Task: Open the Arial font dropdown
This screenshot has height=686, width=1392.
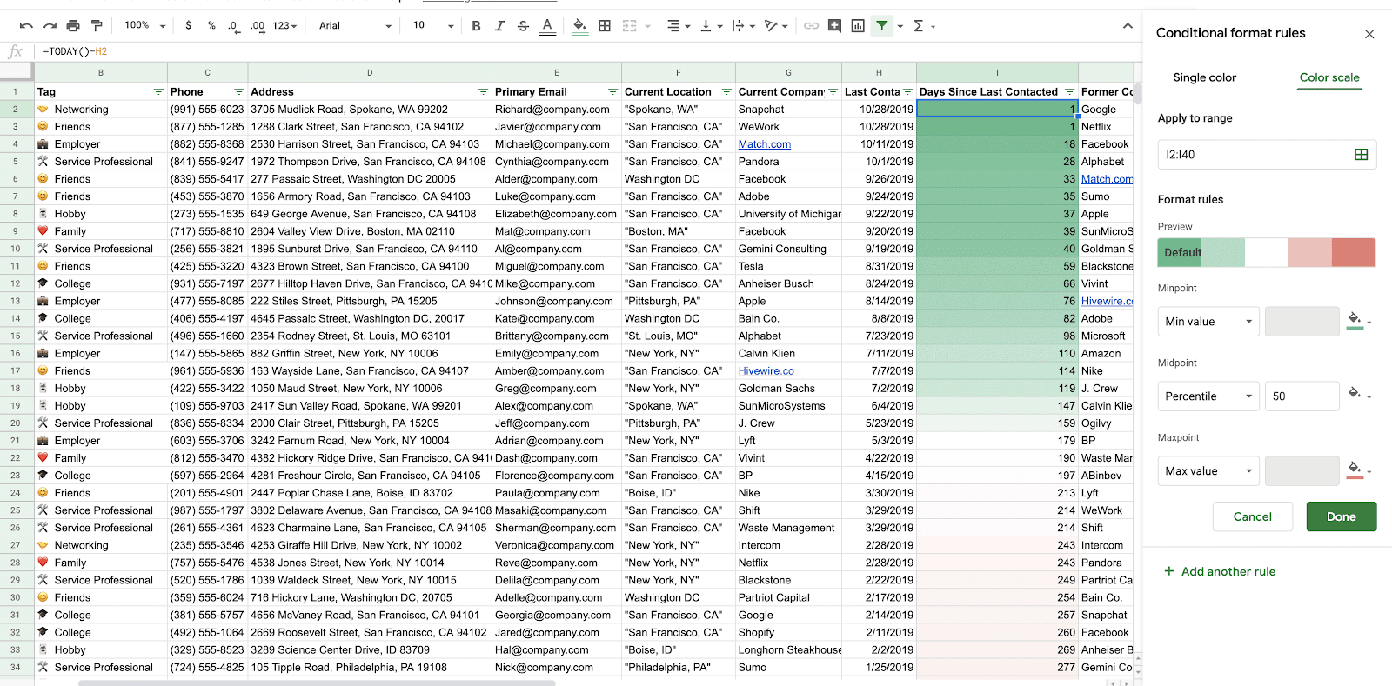Action: pyautogui.click(x=355, y=26)
